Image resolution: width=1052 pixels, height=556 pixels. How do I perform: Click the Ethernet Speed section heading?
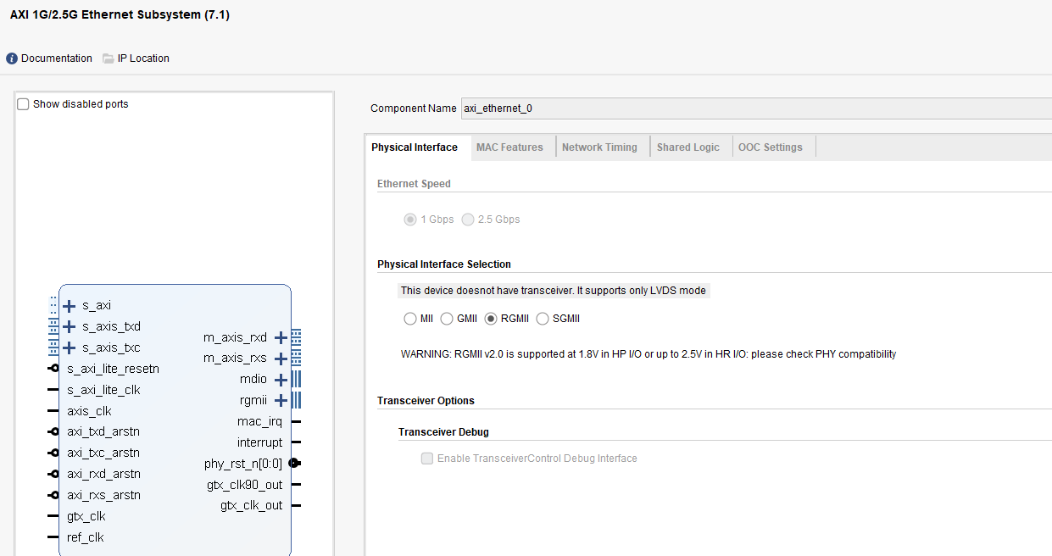tap(414, 184)
